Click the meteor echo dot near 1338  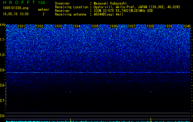151,91
